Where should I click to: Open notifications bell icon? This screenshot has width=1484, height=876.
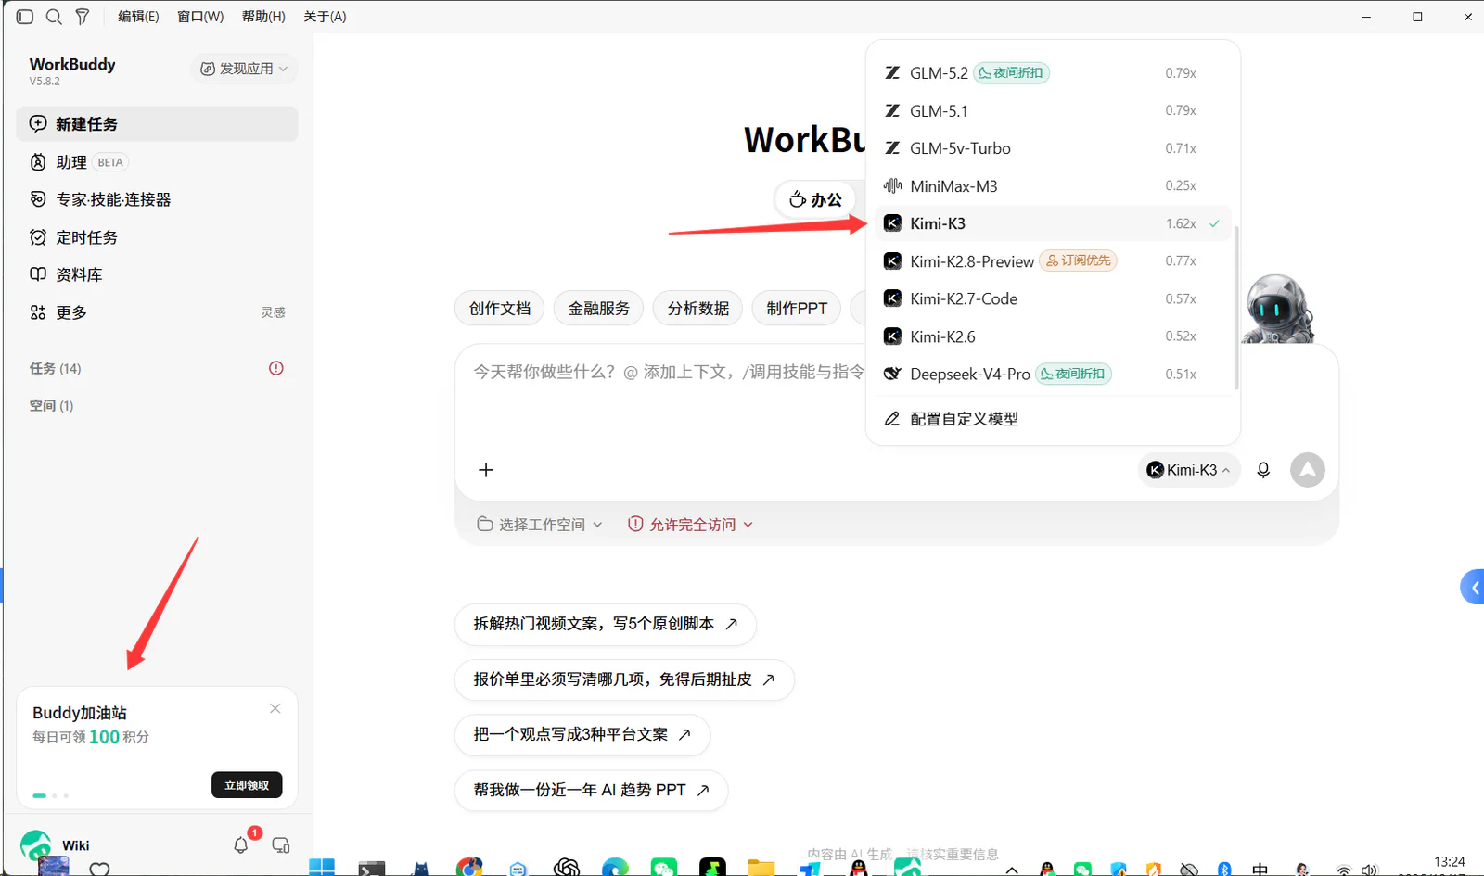point(241,844)
